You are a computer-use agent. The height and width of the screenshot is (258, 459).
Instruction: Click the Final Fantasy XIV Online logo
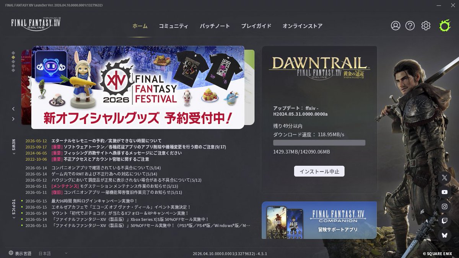36,24
